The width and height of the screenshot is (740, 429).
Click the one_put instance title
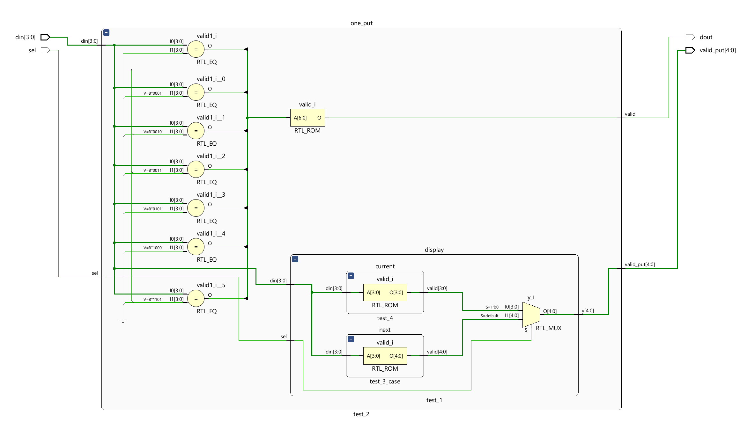point(361,23)
